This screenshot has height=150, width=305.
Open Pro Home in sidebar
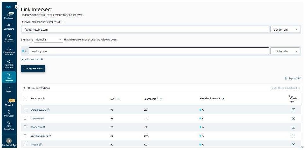point(9,15)
